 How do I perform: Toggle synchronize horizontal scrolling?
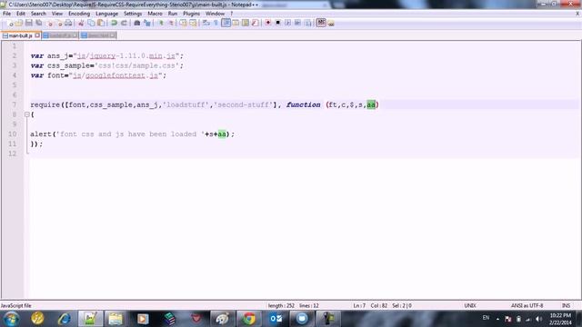pyautogui.click(x=193, y=23)
